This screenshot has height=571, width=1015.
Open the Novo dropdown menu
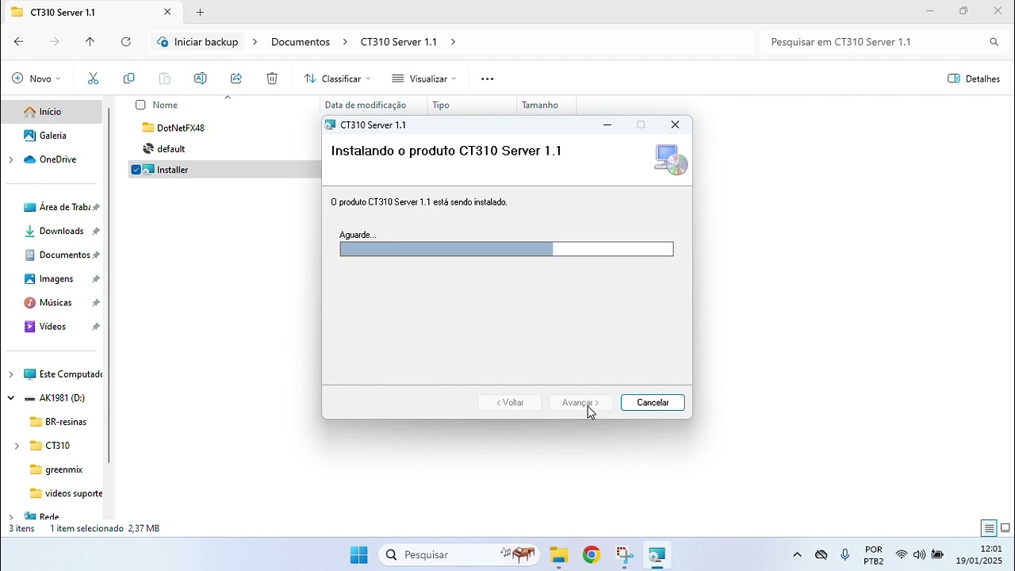click(36, 79)
